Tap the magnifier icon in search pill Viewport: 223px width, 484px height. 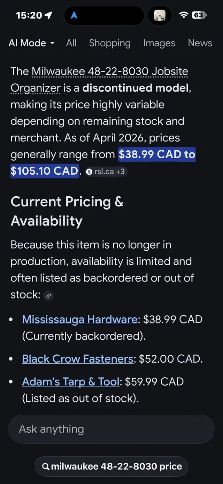(46, 467)
